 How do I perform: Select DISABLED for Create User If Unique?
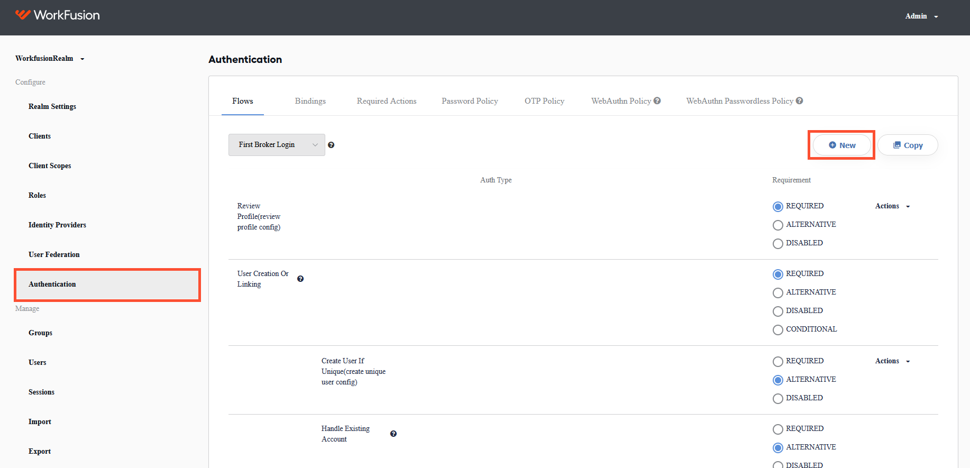pyautogui.click(x=777, y=398)
